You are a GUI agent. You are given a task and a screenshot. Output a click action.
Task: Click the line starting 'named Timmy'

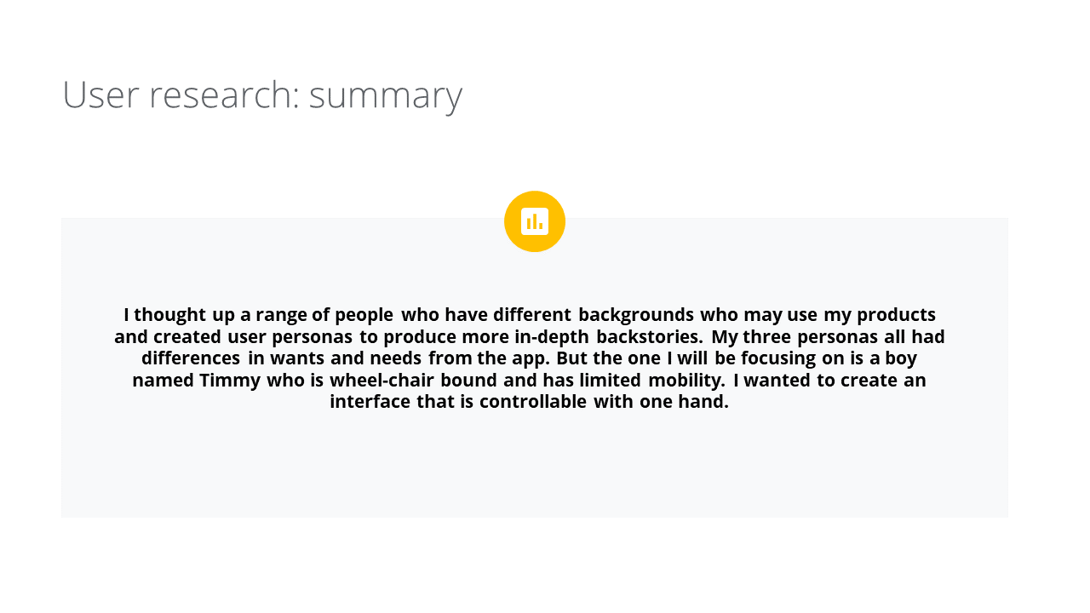530,380
